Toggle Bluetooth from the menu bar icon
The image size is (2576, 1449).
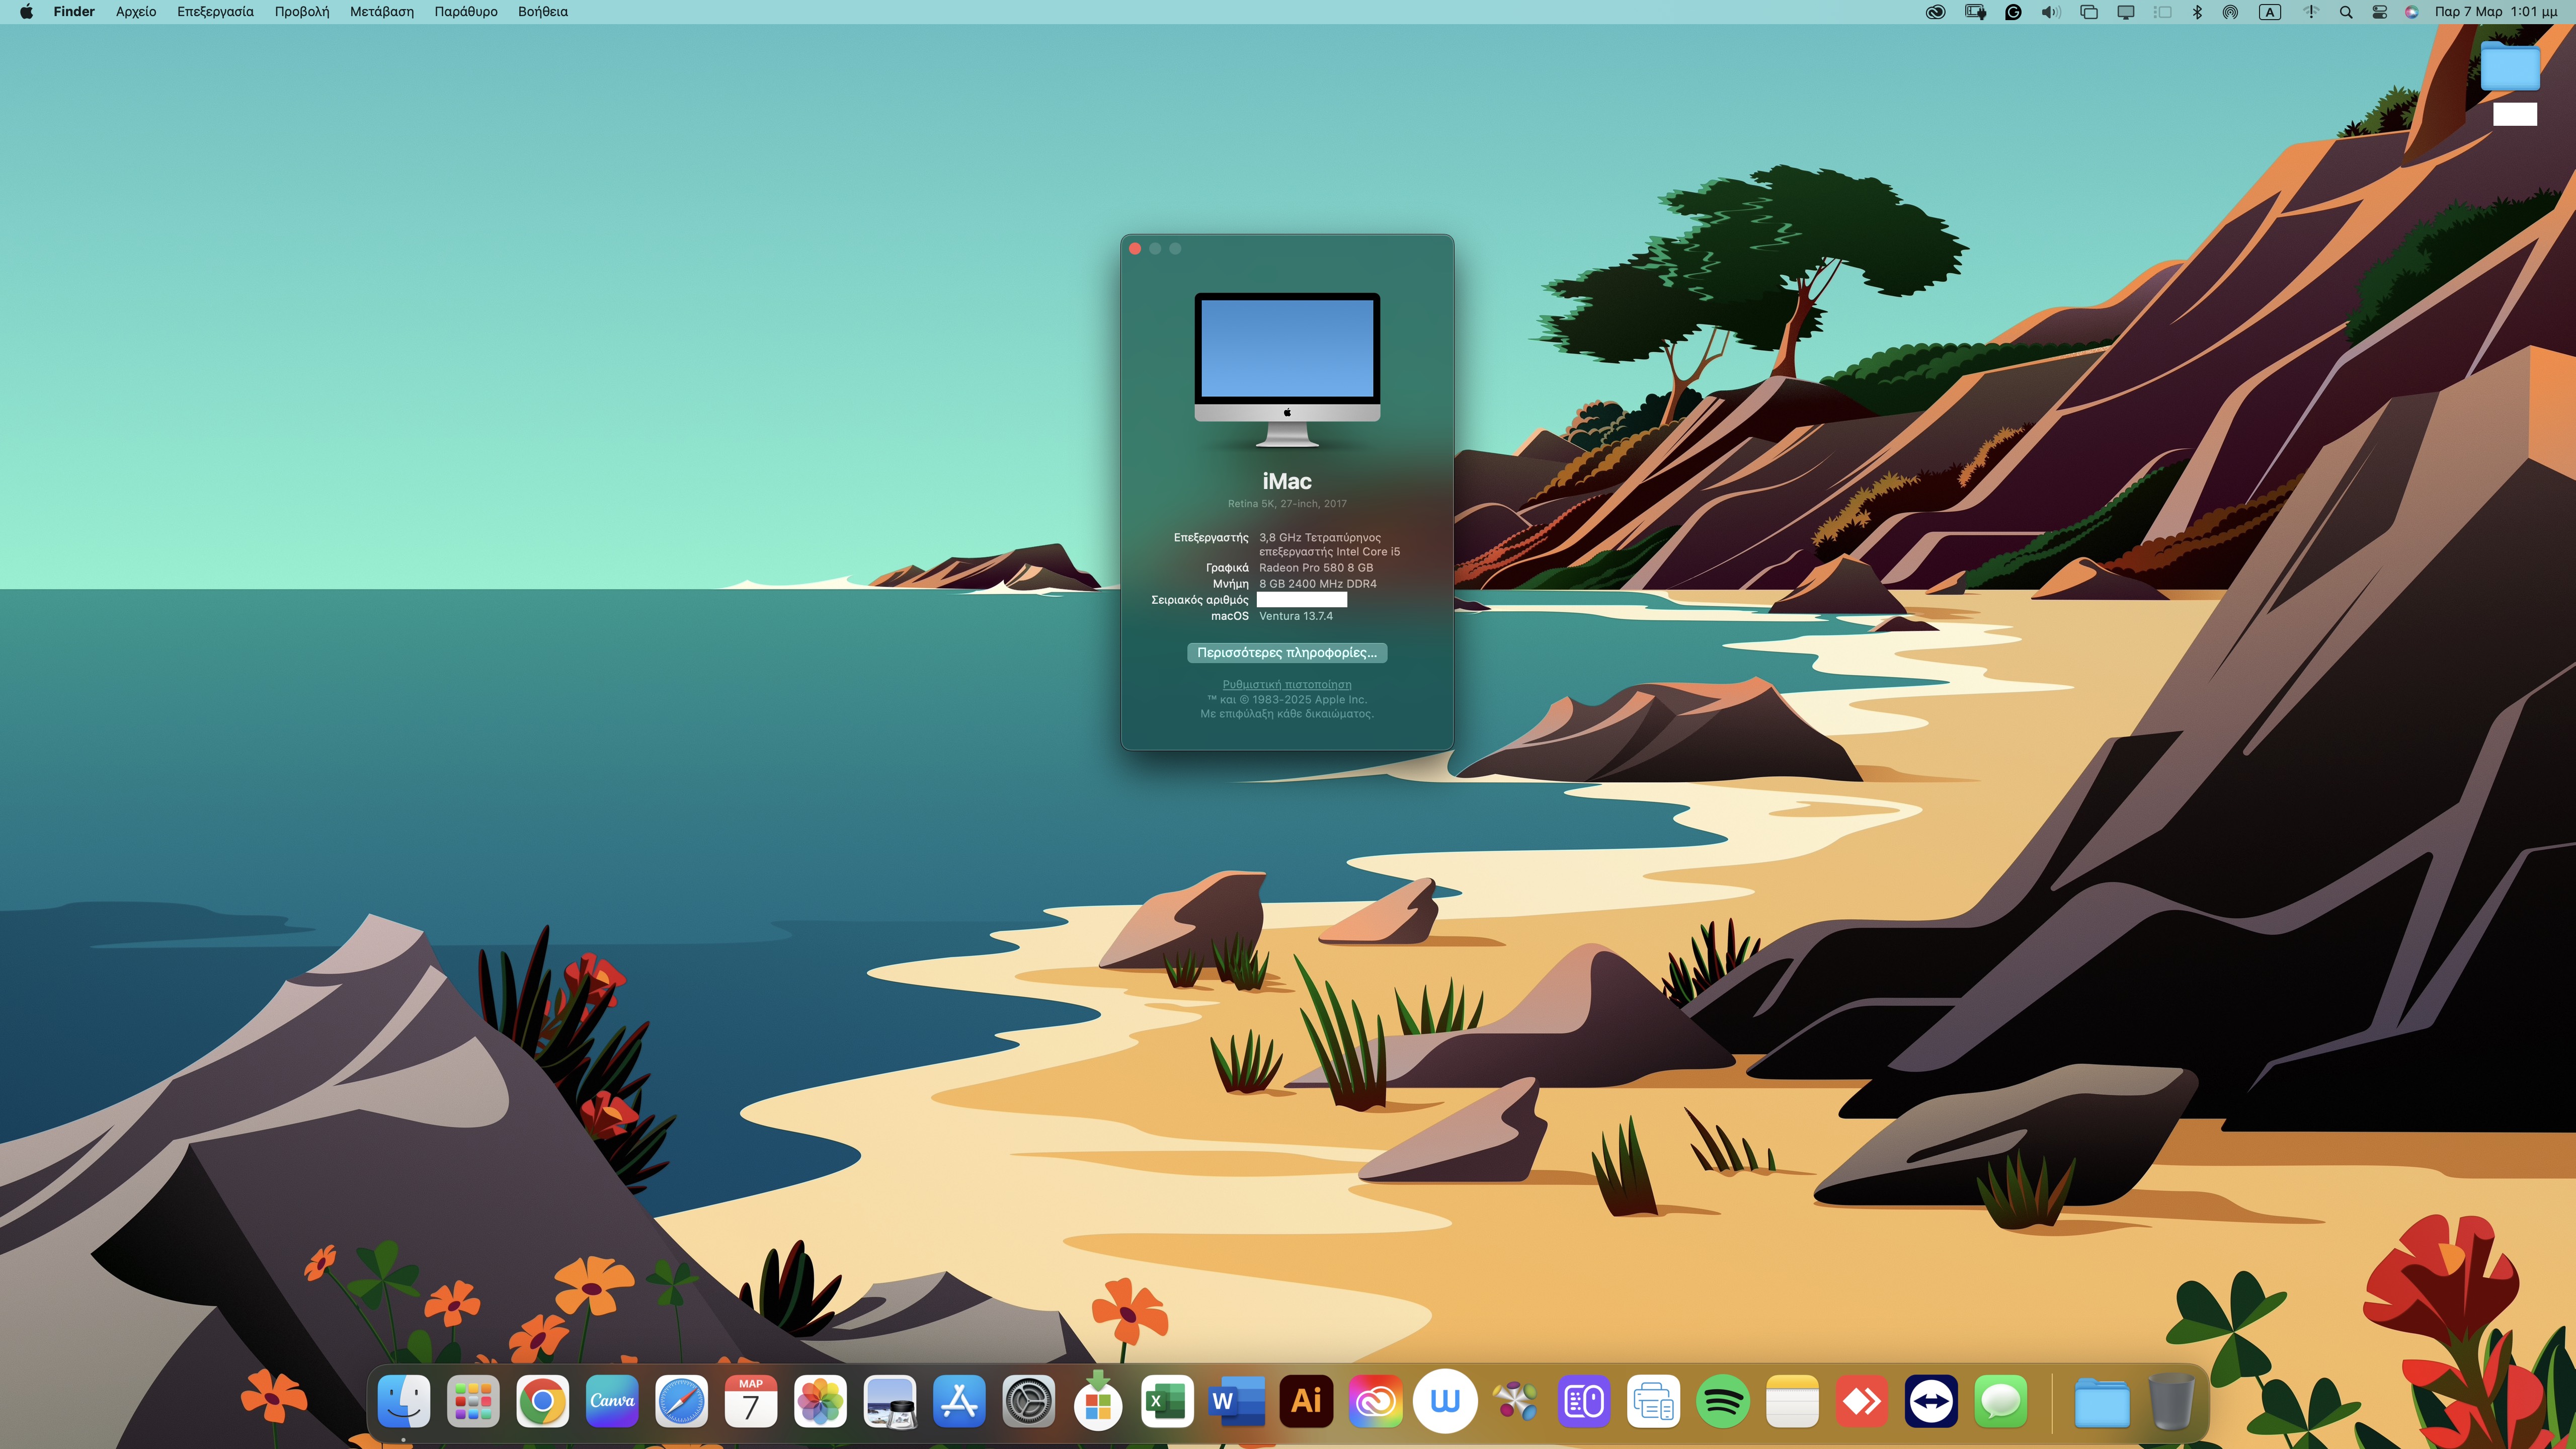(x=2197, y=12)
